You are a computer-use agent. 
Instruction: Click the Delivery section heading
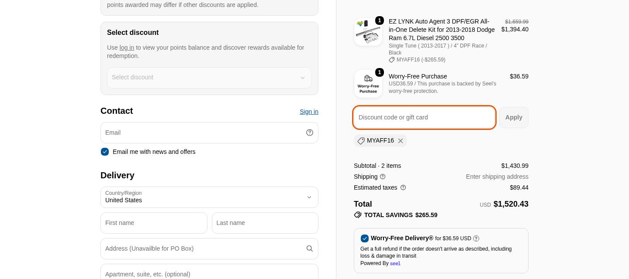coord(118,175)
